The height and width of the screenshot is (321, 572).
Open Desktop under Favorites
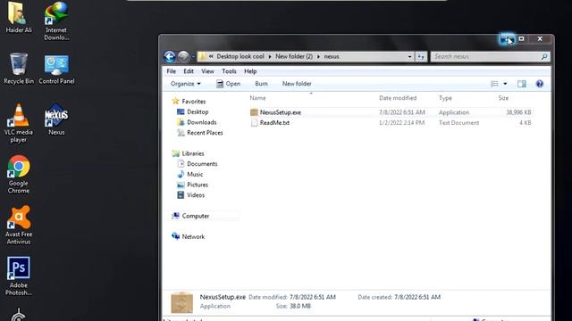pyautogui.click(x=192, y=111)
